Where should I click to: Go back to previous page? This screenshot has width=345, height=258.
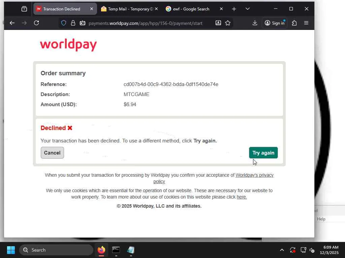coord(12,23)
